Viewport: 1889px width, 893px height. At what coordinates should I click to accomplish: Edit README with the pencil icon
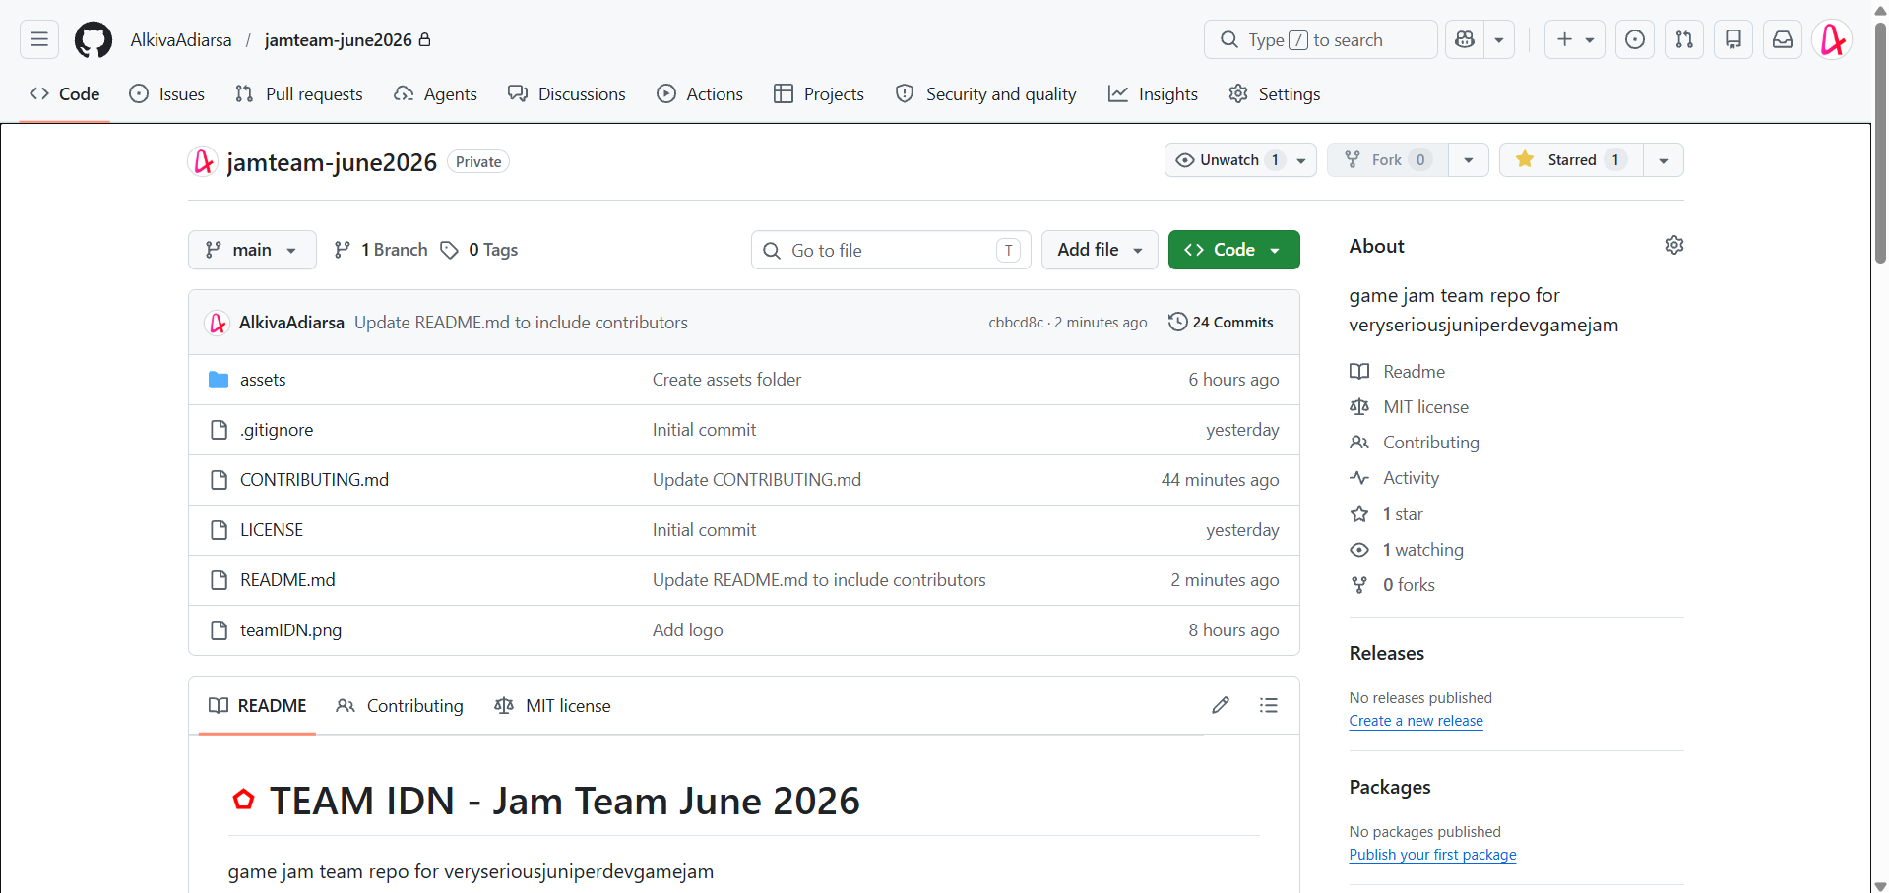pyautogui.click(x=1221, y=705)
